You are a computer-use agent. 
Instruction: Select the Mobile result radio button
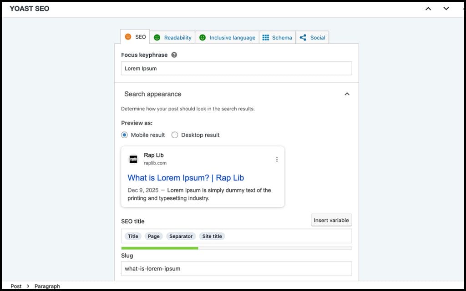click(124, 135)
